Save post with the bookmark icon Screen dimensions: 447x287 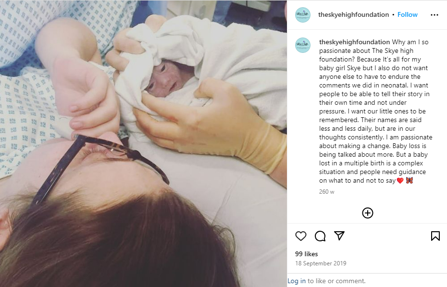pyautogui.click(x=435, y=236)
